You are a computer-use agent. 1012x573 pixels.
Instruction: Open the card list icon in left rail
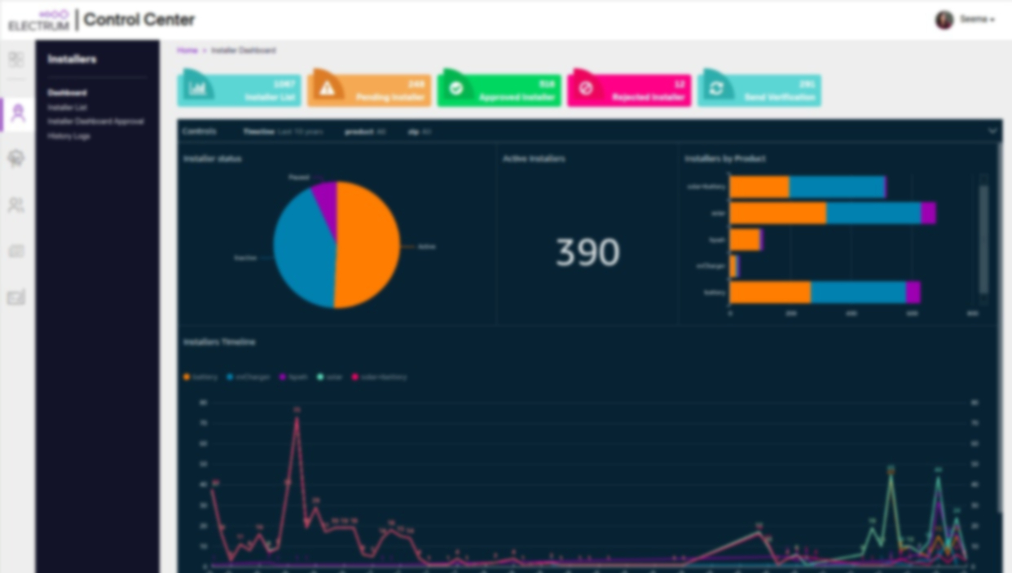coord(16,252)
